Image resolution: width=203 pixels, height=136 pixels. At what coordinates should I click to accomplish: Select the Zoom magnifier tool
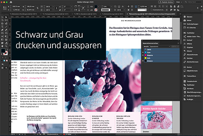(6, 46)
